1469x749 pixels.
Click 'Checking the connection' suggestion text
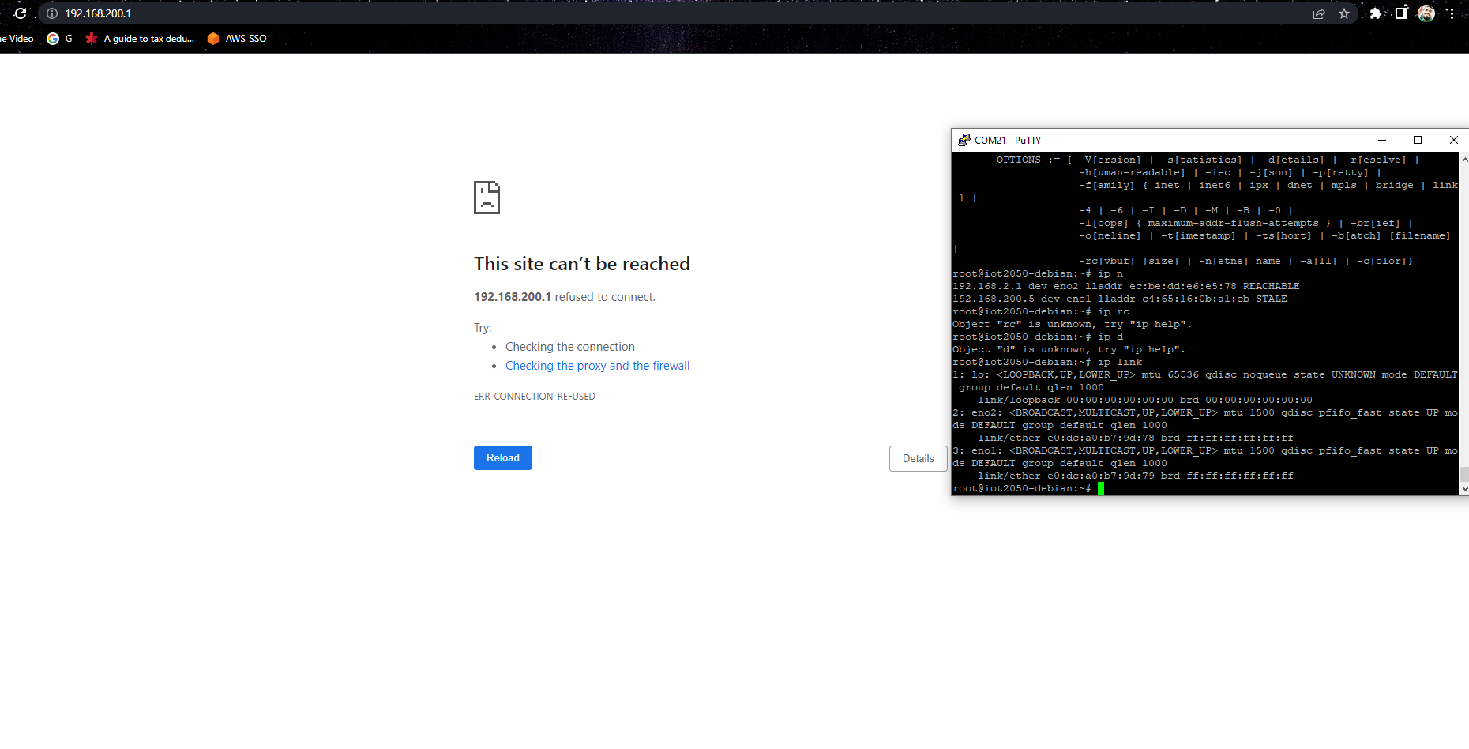[570, 347]
